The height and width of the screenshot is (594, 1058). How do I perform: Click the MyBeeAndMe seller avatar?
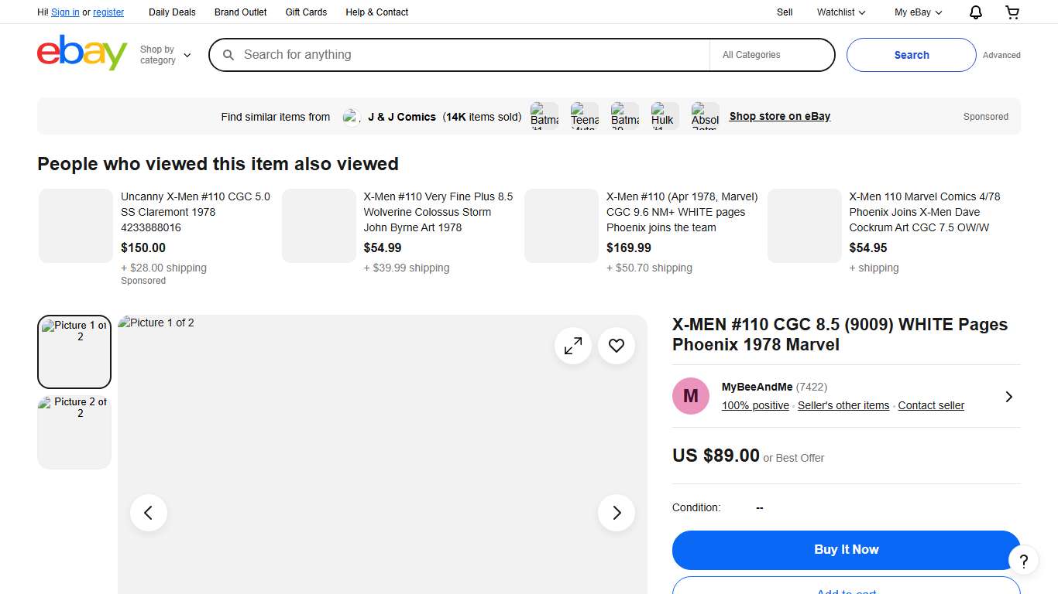click(x=691, y=396)
